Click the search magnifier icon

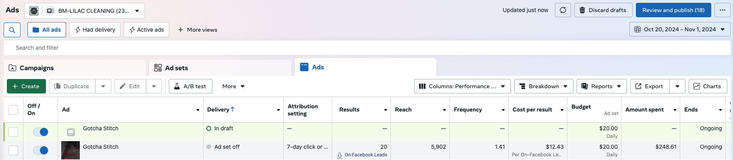click(x=12, y=30)
